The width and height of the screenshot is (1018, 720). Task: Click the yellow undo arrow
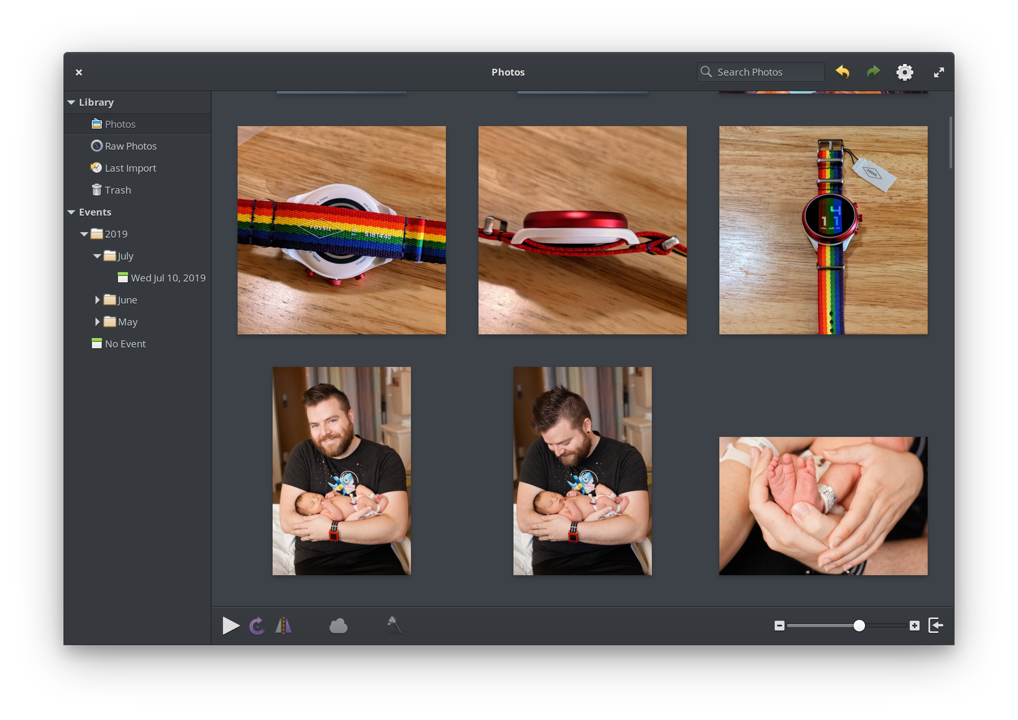(842, 72)
